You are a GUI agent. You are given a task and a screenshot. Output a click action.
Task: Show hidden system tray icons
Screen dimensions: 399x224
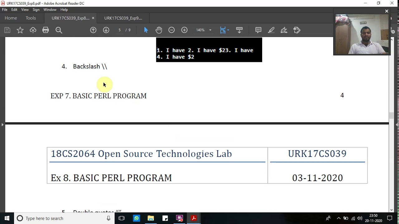point(339,218)
